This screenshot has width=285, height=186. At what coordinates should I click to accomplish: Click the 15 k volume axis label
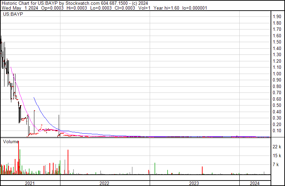(277, 156)
